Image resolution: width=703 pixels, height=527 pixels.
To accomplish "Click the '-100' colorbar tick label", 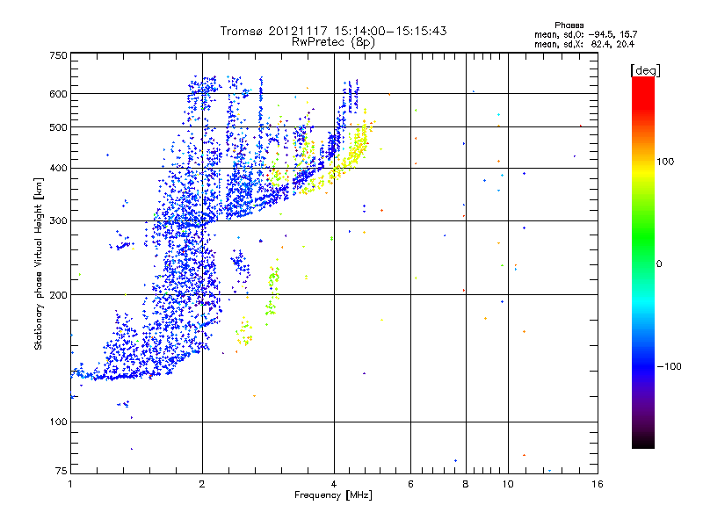I will click(x=669, y=366).
